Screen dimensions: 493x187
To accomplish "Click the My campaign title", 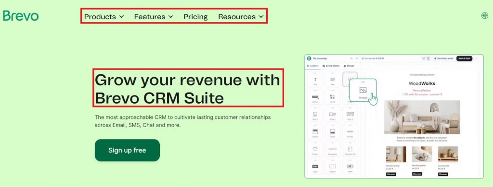I will (320, 58).
